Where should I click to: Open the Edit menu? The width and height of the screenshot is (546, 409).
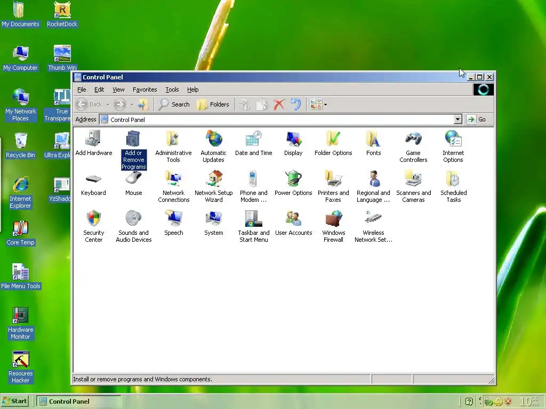coord(99,89)
